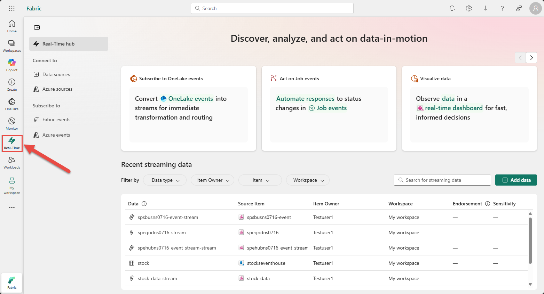Show previous card with left chevron
The width and height of the screenshot is (544, 294).
tap(520, 58)
